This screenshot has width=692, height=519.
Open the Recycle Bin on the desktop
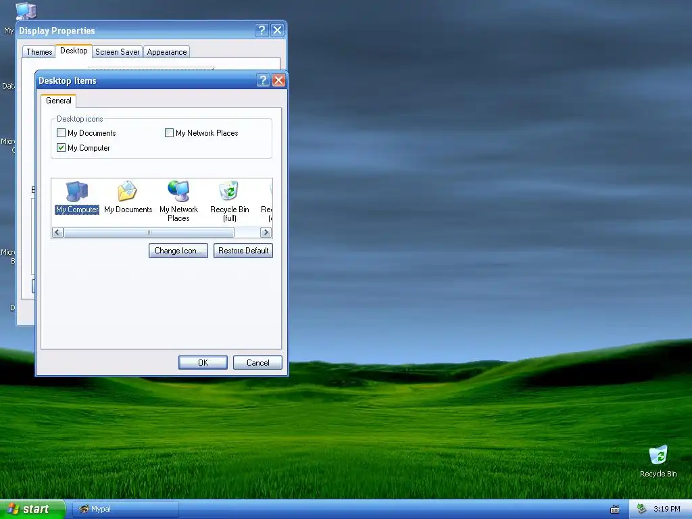[658, 461]
